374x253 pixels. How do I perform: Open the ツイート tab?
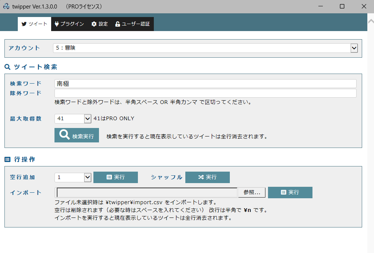[x=34, y=24]
